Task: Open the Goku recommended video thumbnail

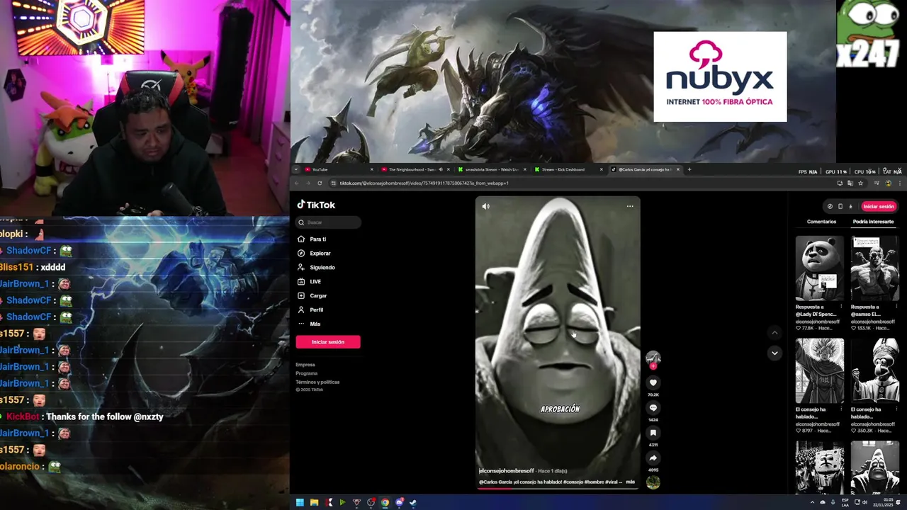Action: (820, 371)
